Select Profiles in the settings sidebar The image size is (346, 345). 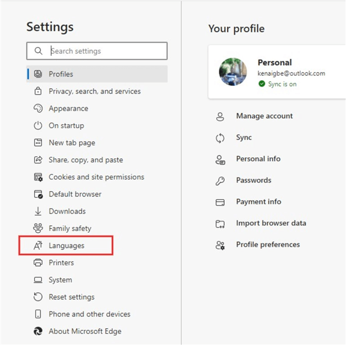[61, 74]
